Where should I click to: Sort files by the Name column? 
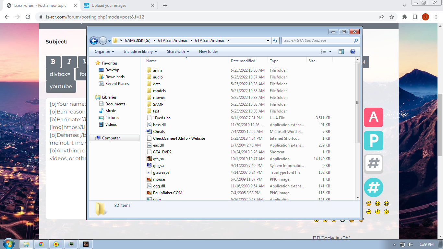(186, 61)
